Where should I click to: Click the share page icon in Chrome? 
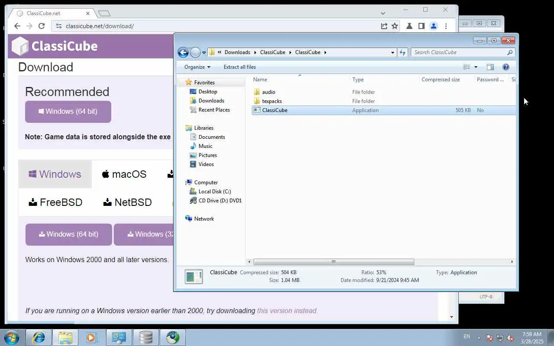coord(384,26)
